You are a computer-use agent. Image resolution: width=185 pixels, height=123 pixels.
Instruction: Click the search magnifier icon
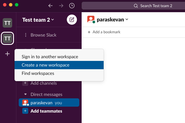coord(136,6)
